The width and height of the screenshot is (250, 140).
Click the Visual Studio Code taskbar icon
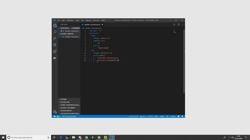tap(112, 137)
